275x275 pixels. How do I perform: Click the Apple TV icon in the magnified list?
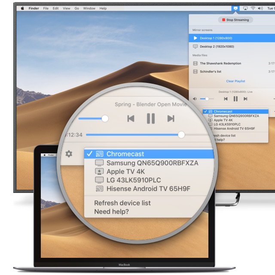click(x=99, y=171)
